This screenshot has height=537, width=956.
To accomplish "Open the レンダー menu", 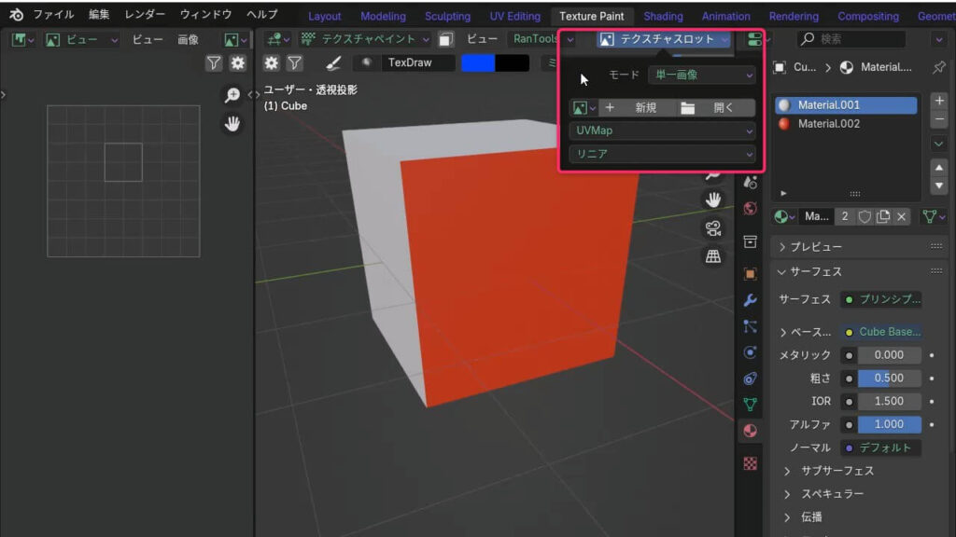I will [x=145, y=15].
